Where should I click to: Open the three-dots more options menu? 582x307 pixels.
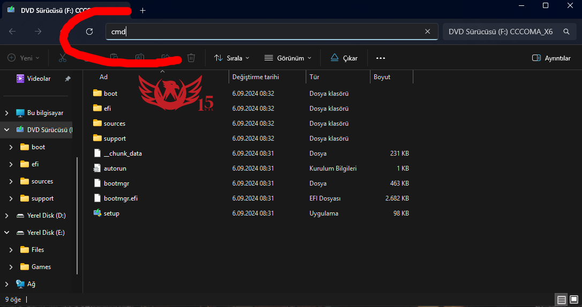coord(381,58)
